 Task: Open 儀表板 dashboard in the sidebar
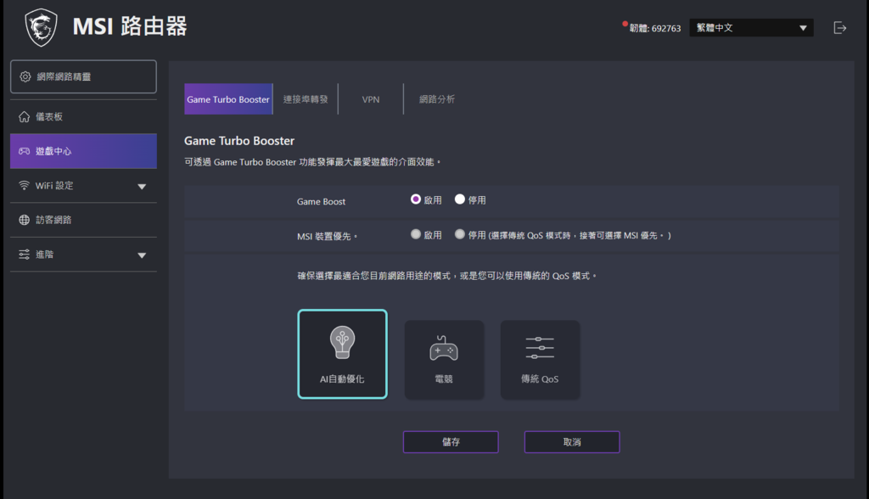(x=83, y=116)
